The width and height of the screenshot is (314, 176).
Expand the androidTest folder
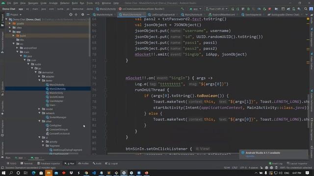[x=18, y=48]
